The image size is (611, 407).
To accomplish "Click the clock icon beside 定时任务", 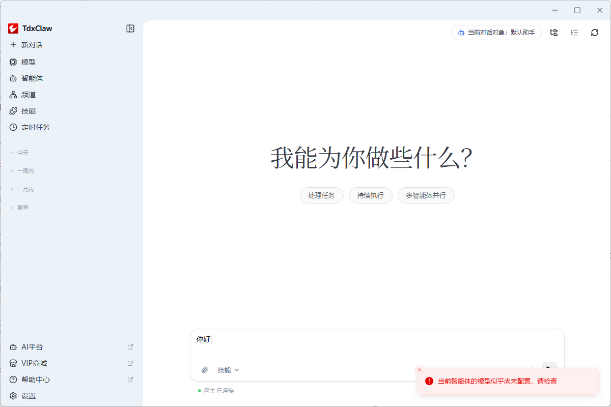I will point(13,127).
